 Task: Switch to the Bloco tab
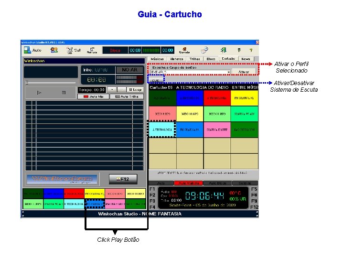(211, 59)
